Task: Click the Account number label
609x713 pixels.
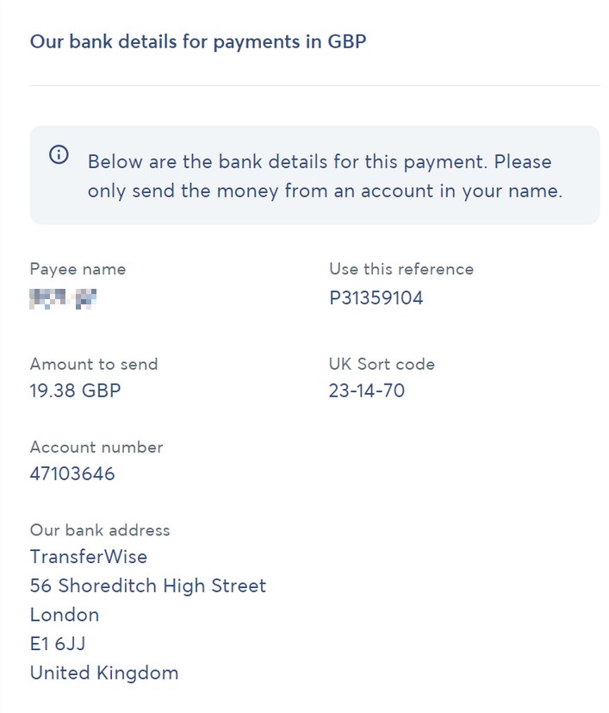Action: (x=96, y=447)
